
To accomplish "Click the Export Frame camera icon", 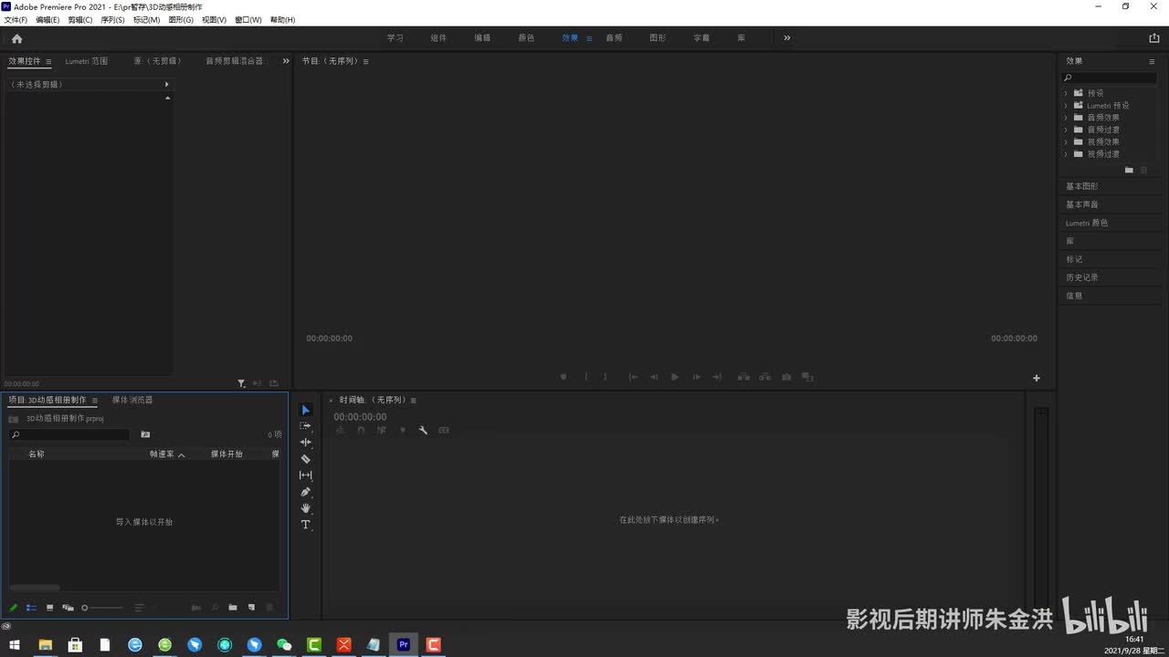I will [786, 377].
